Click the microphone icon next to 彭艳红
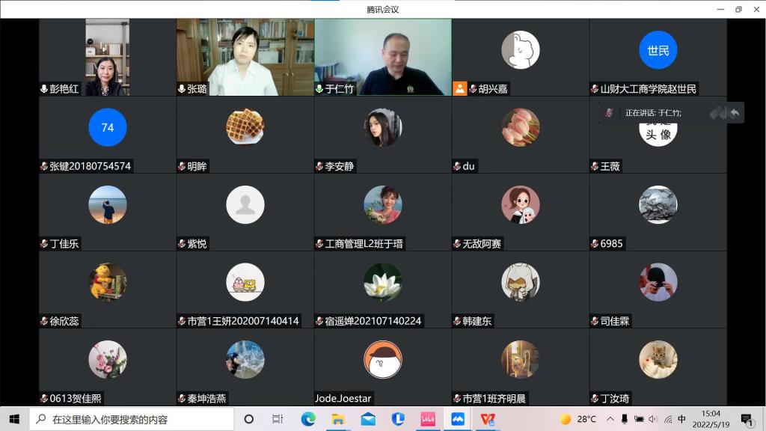 coord(44,89)
